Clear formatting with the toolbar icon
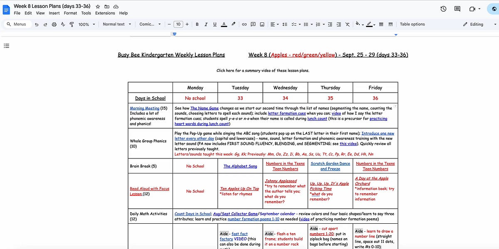Screen dimensions: 499x249 pos(348,24)
